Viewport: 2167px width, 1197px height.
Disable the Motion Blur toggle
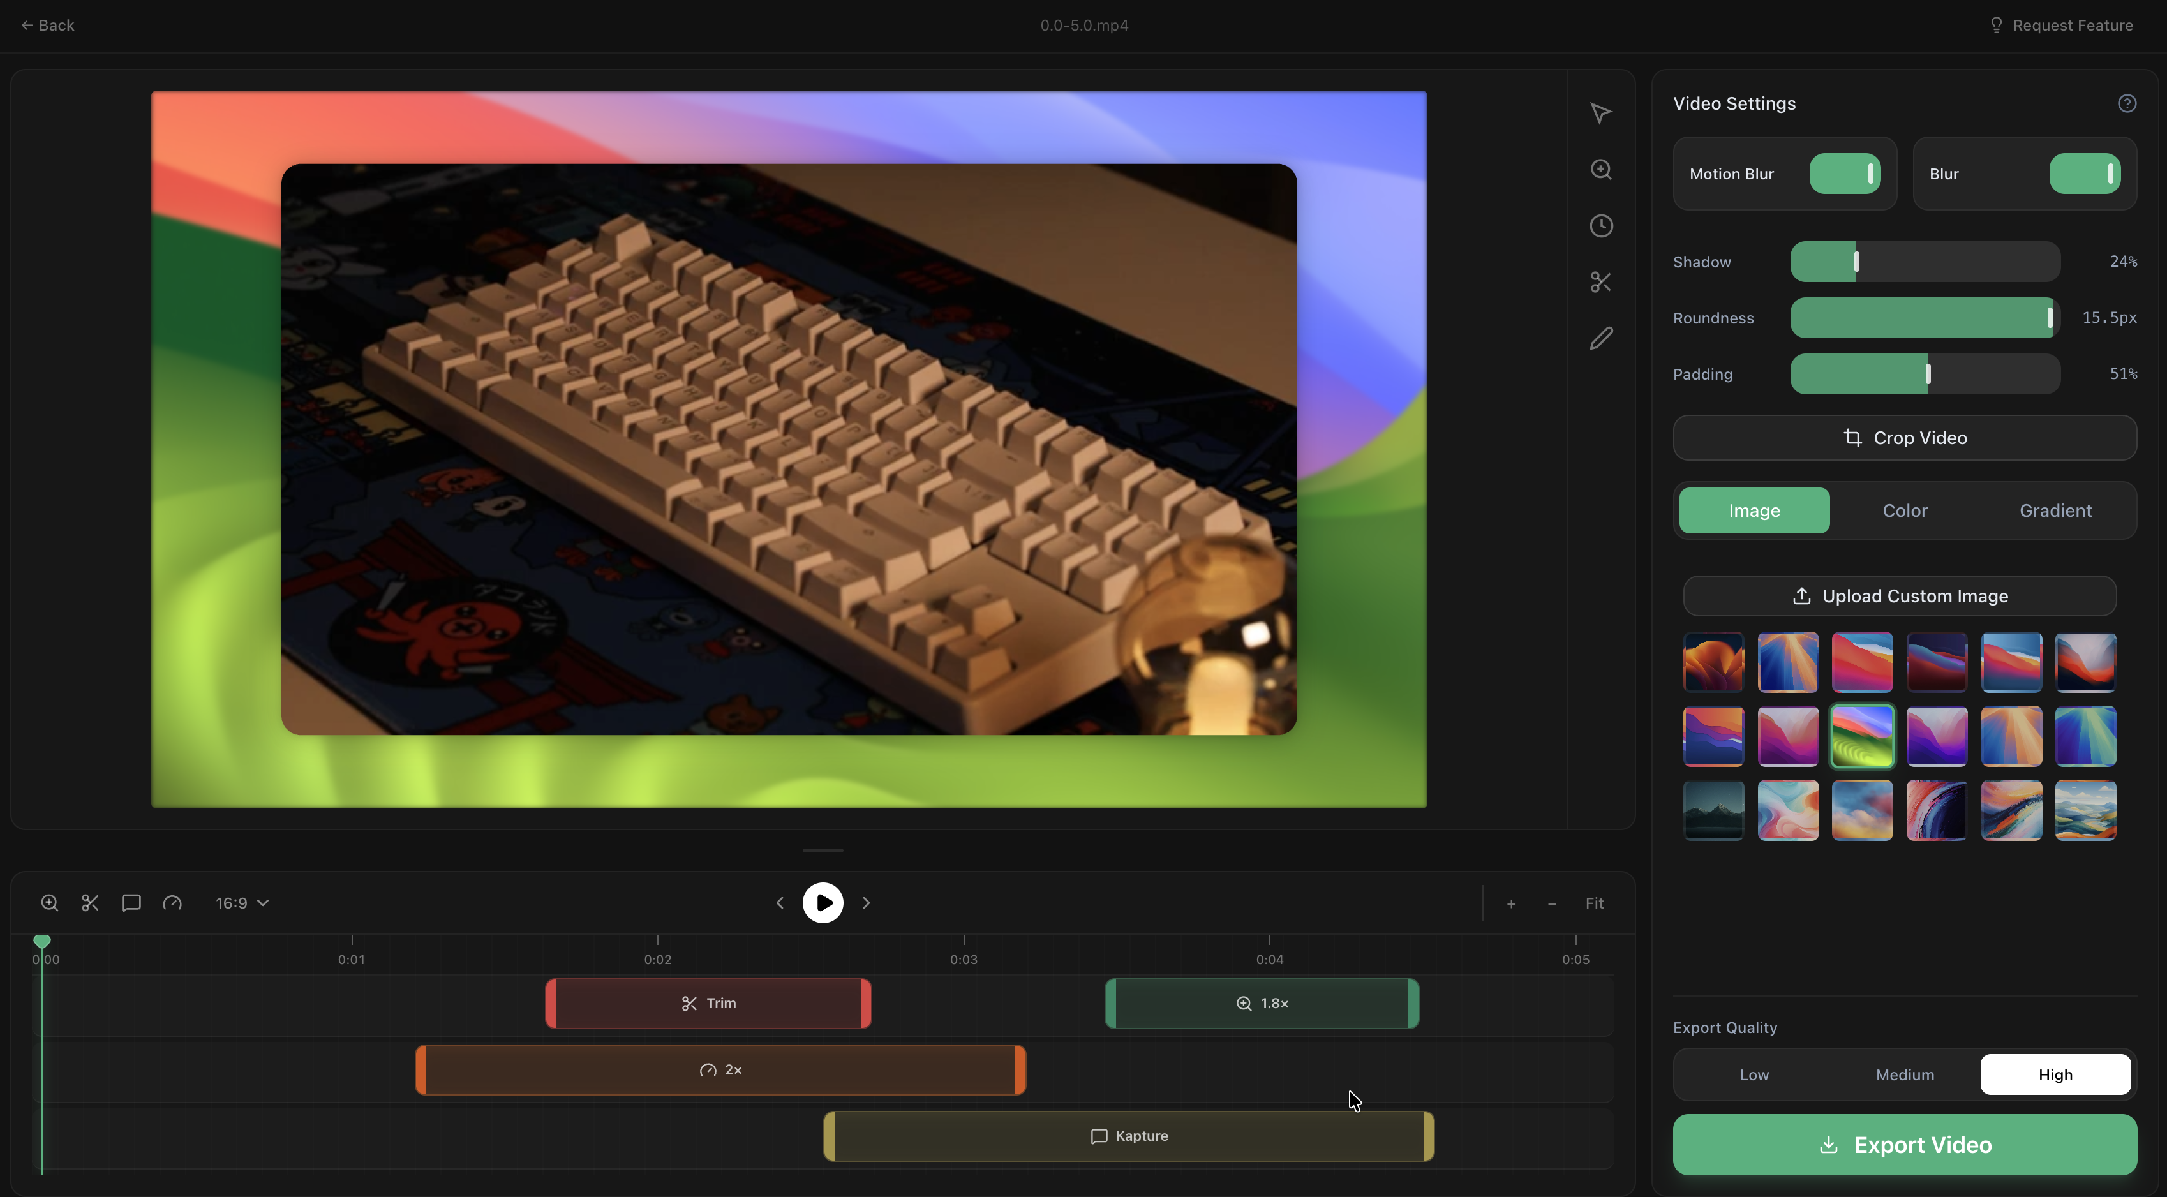[1844, 174]
